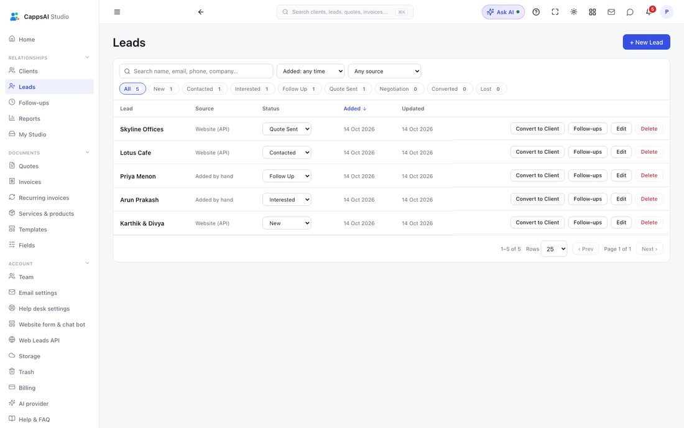The width and height of the screenshot is (684, 428).
Task: Focus the lead name search field
Action: point(196,71)
